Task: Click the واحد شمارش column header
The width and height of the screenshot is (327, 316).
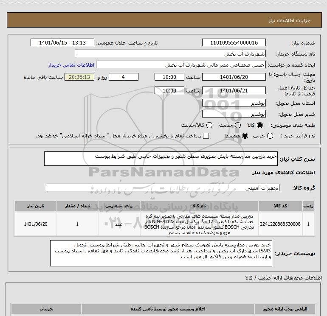Action: (x=119, y=206)
